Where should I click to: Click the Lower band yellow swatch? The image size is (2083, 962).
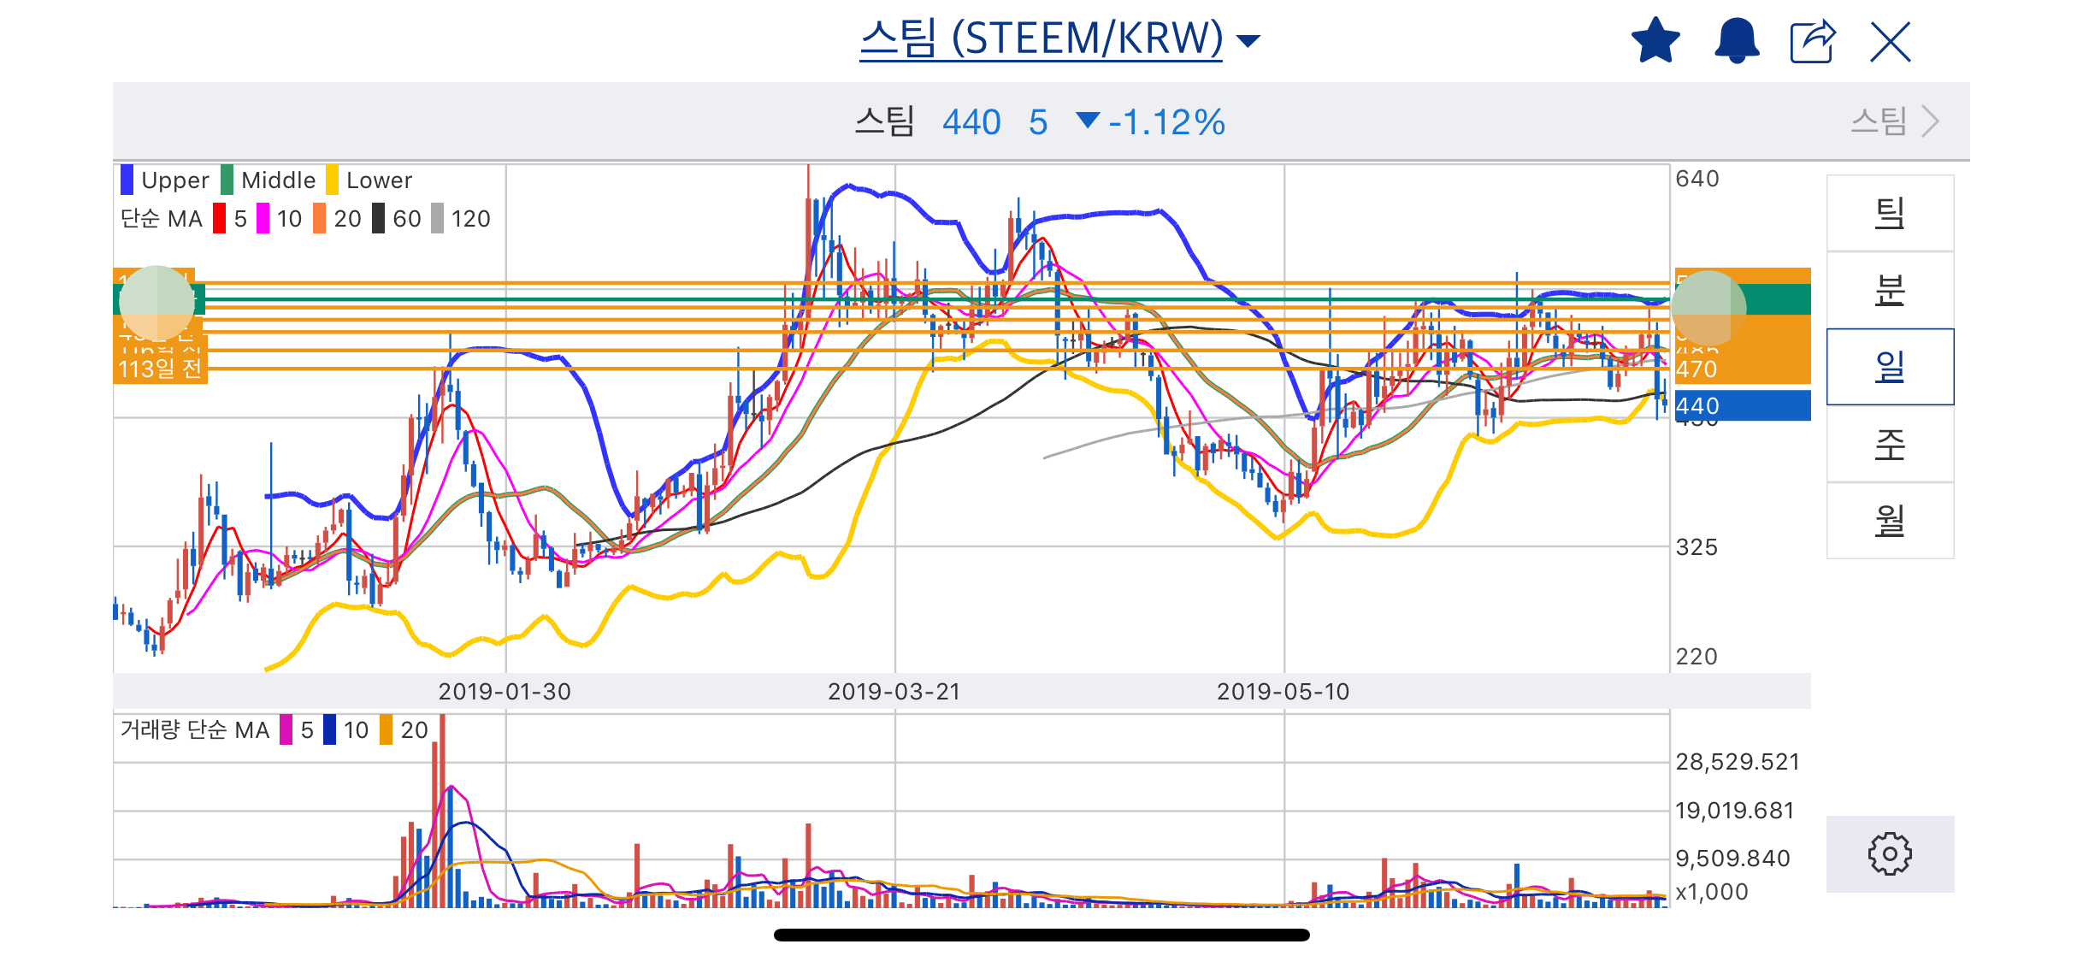(332, 180)
